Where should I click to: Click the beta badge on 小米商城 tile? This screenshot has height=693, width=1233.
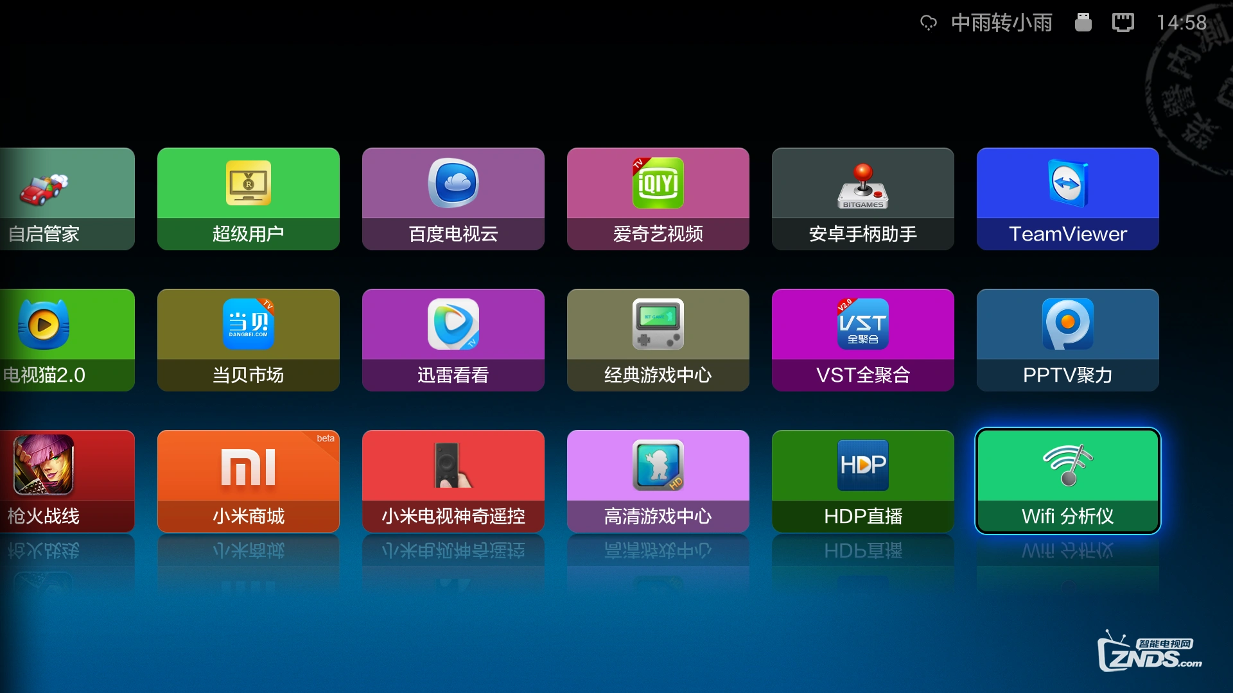point(326,438)
